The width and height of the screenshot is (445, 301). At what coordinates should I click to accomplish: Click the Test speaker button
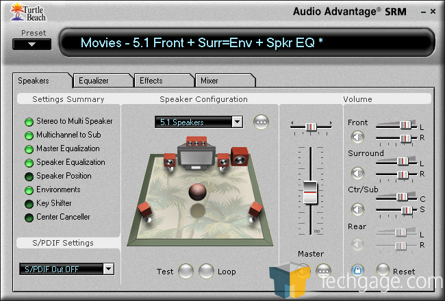pyautogui.click(x=186, y=271)
